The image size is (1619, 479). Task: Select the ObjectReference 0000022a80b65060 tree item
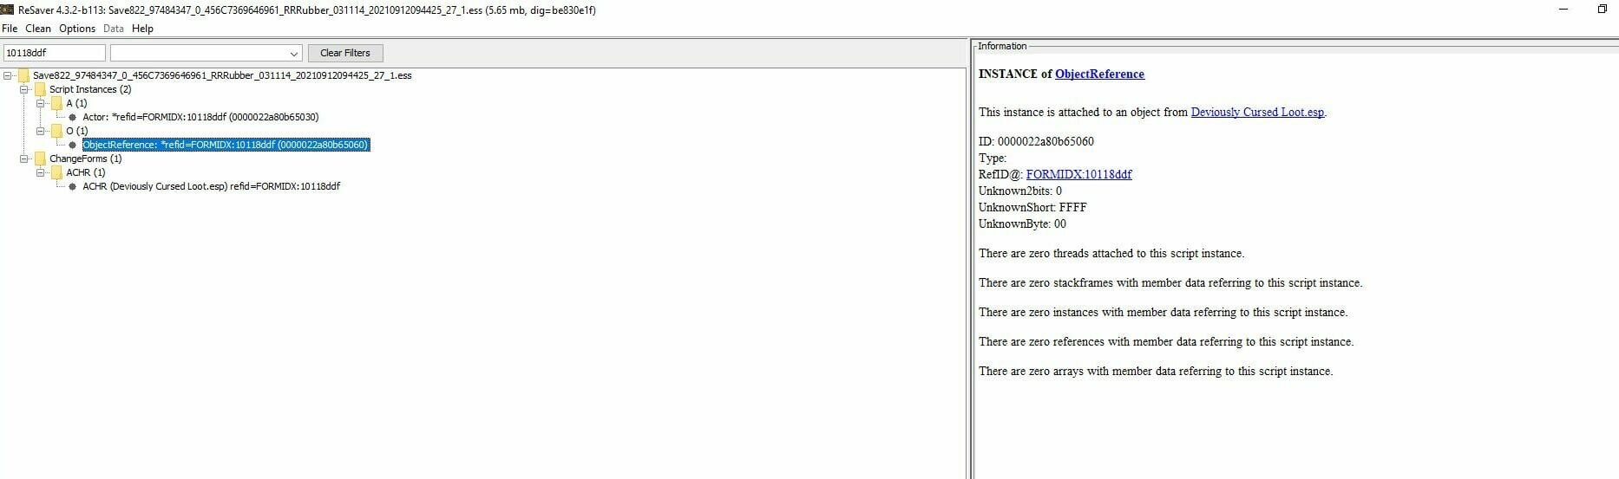(226, 145)
